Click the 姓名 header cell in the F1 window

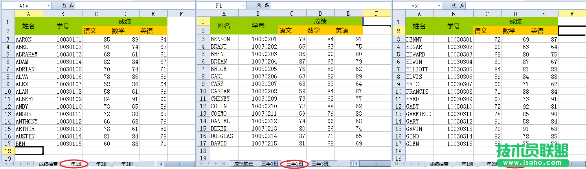(224, 25)
